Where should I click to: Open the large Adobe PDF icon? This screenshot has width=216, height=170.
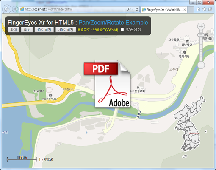click(107, 84)
